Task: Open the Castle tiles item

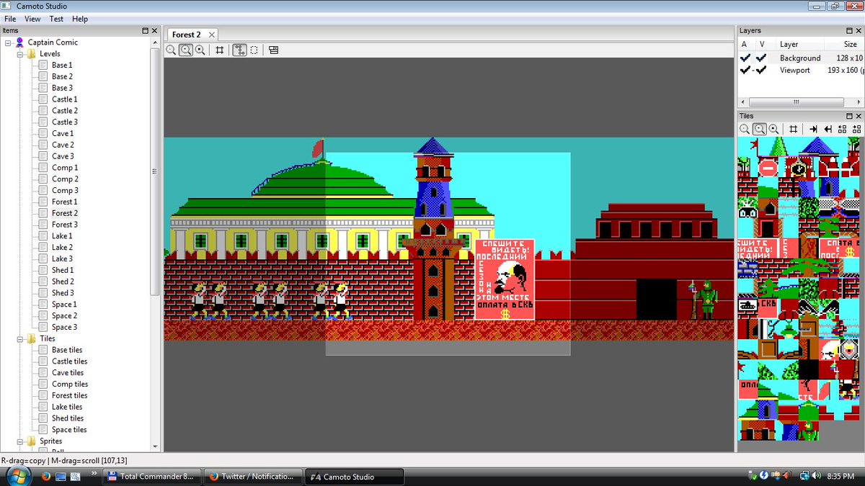Action: (70, 361)
